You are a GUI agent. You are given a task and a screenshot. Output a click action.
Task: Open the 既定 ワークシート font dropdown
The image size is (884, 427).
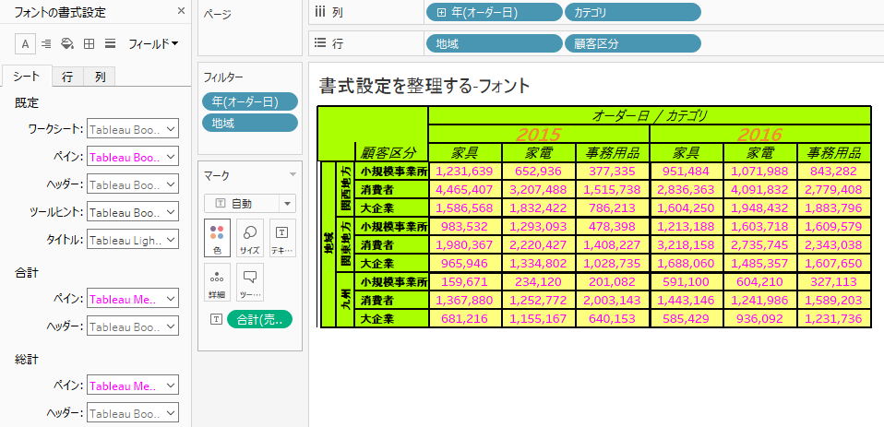pyautogui.click(x=133, y=129)
